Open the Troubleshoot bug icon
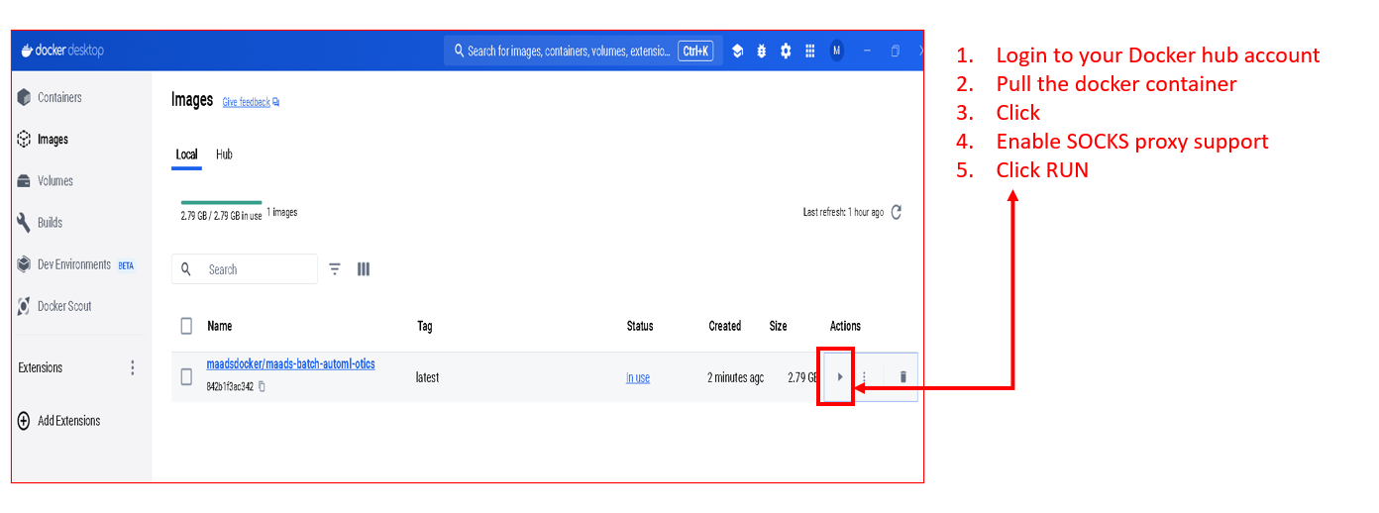Image resolution: width=1379 pixels, height=513 pixels. pyautogui.click(x=762, y=51)
